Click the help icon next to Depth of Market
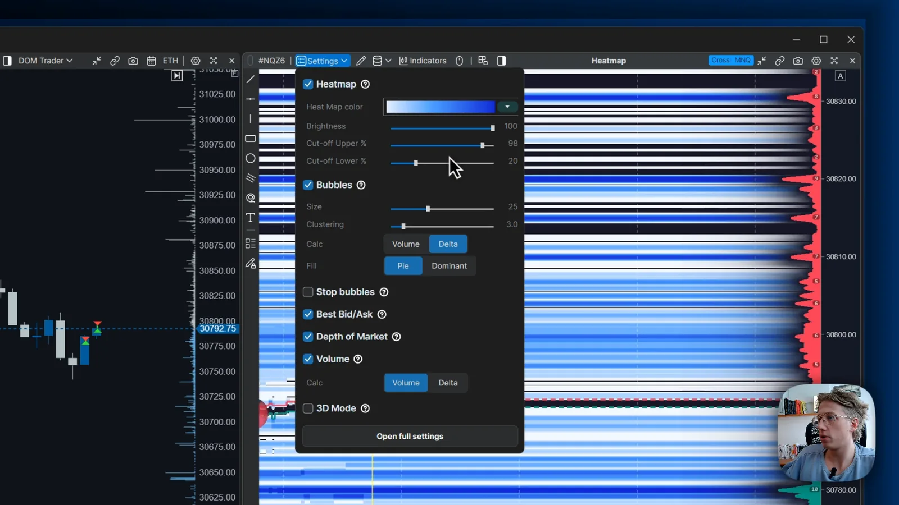 (x=396, y=337)
